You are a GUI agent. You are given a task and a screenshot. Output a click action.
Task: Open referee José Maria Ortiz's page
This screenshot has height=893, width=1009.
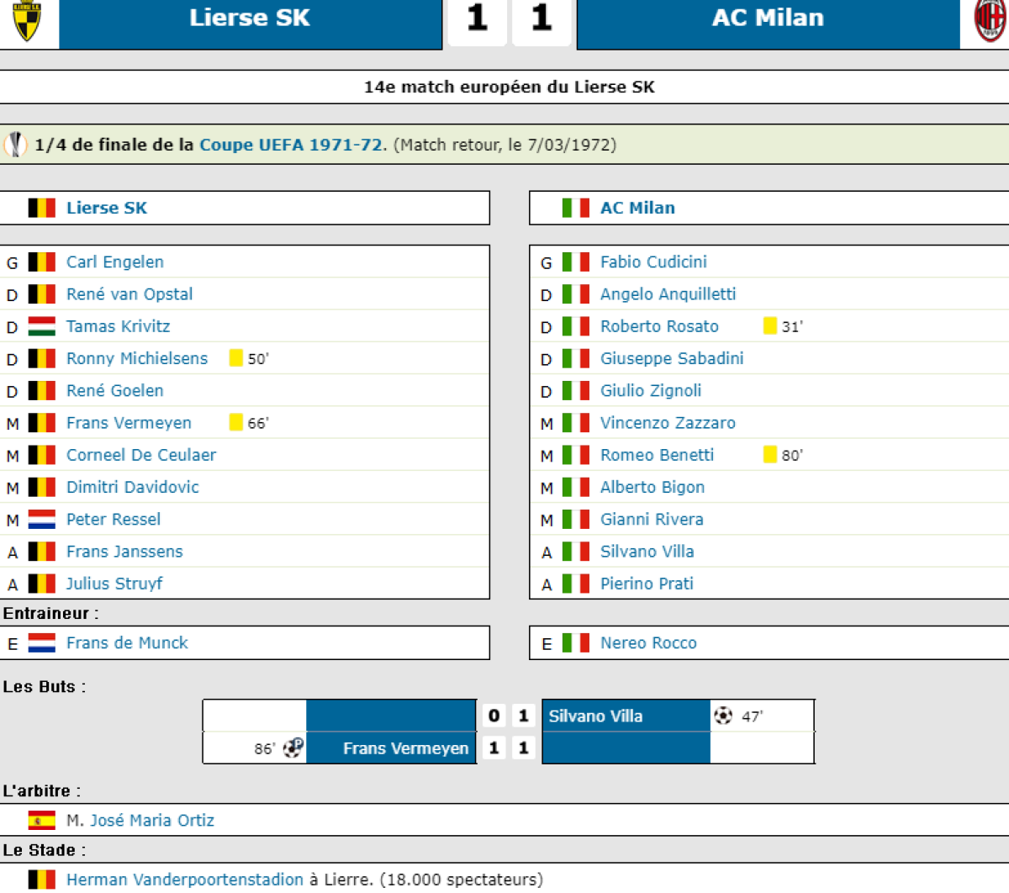151,821
